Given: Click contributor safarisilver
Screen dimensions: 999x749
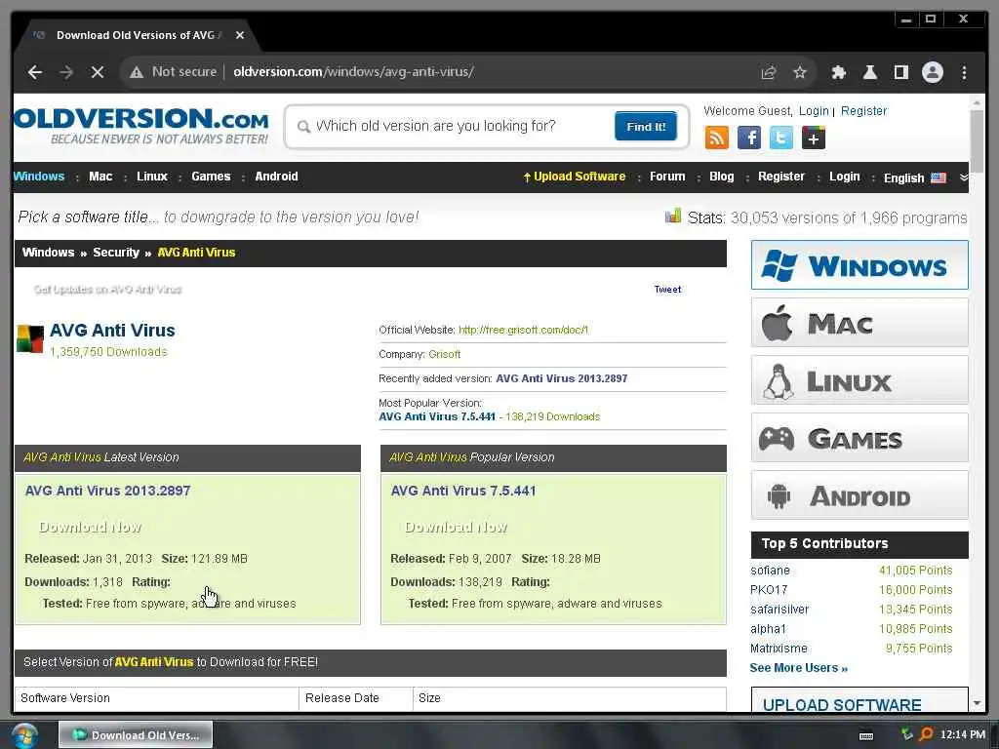Looking at the screenshot, I should click(x=779, y=609).
